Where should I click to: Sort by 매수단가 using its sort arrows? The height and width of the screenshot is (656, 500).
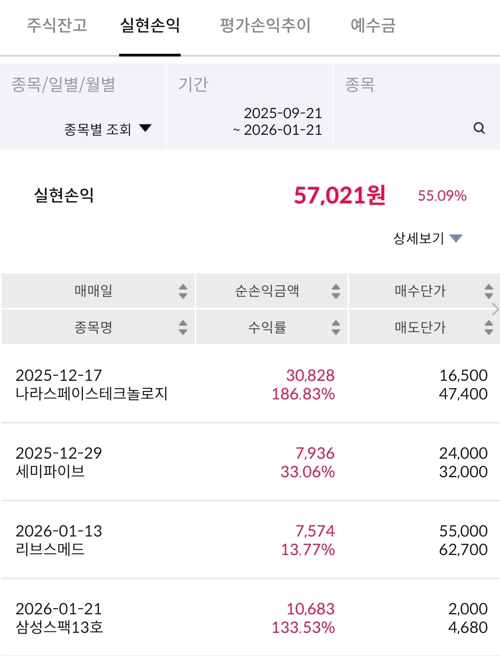pyautogui.click(x=488, y=291)
